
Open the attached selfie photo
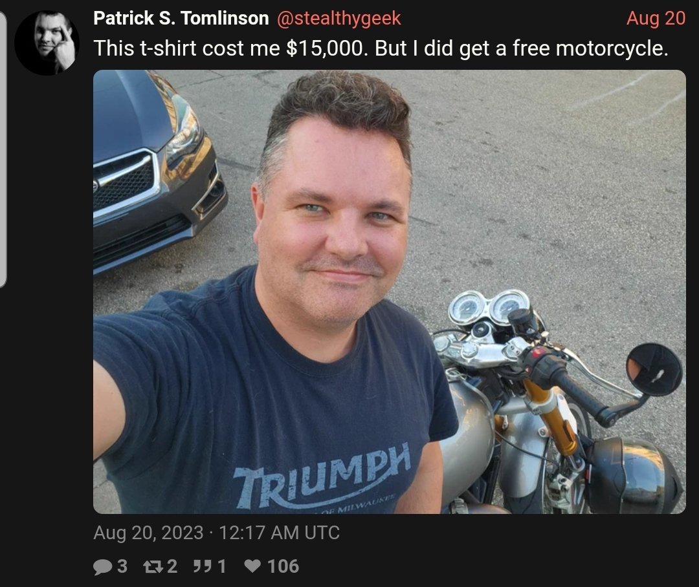pyautogui.click(x=389, y=292)
